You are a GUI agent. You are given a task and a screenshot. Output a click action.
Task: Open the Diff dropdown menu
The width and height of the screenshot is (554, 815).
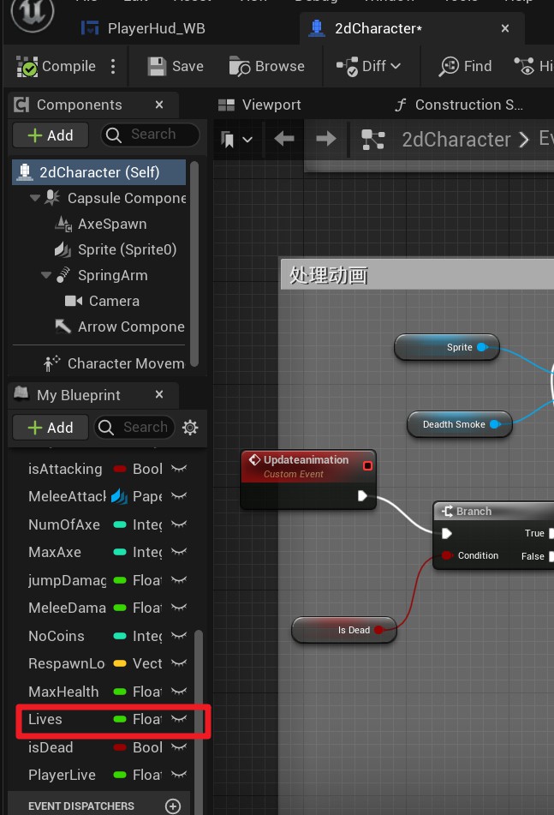point(368,67)
